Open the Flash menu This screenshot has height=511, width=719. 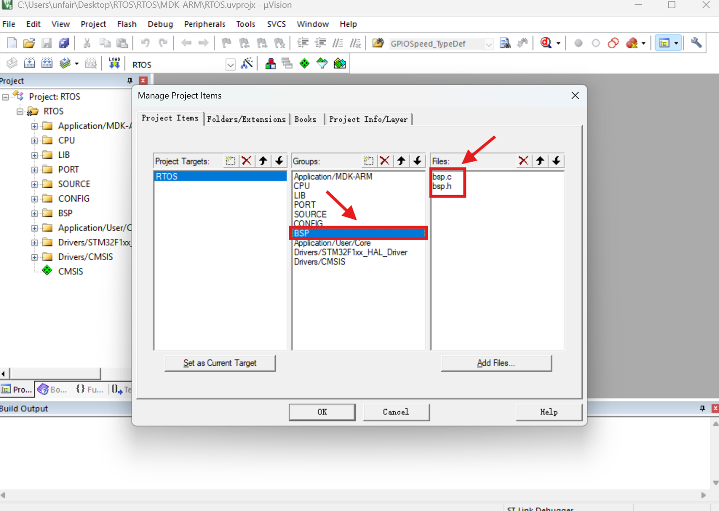coord(127,24)
